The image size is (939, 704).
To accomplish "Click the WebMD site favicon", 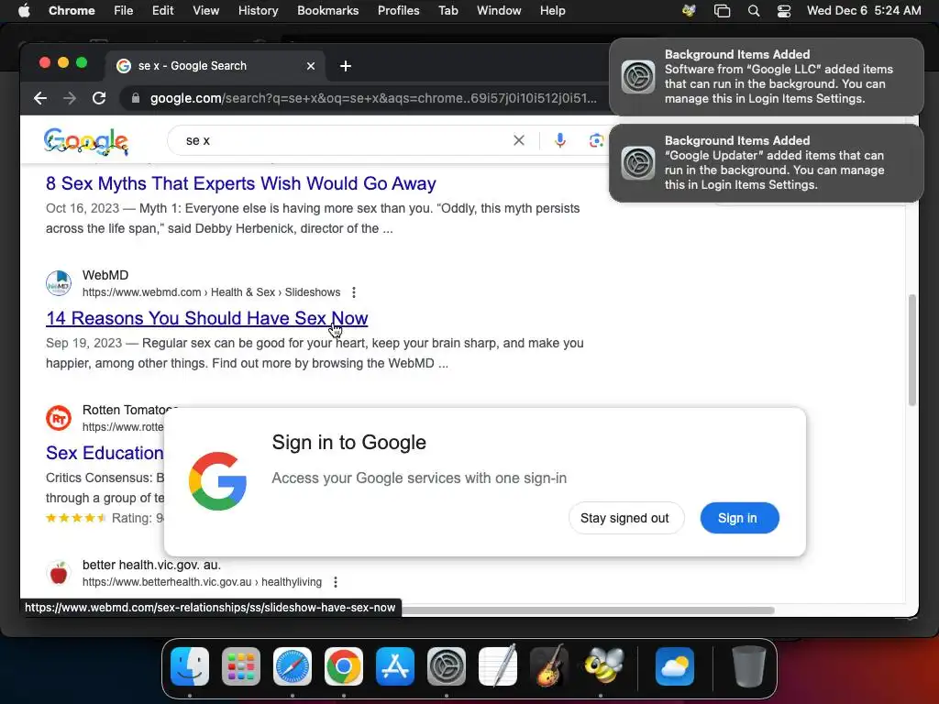I will [59, 283].
